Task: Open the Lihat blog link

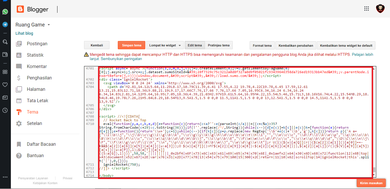Action: click(x=24, y=33)
